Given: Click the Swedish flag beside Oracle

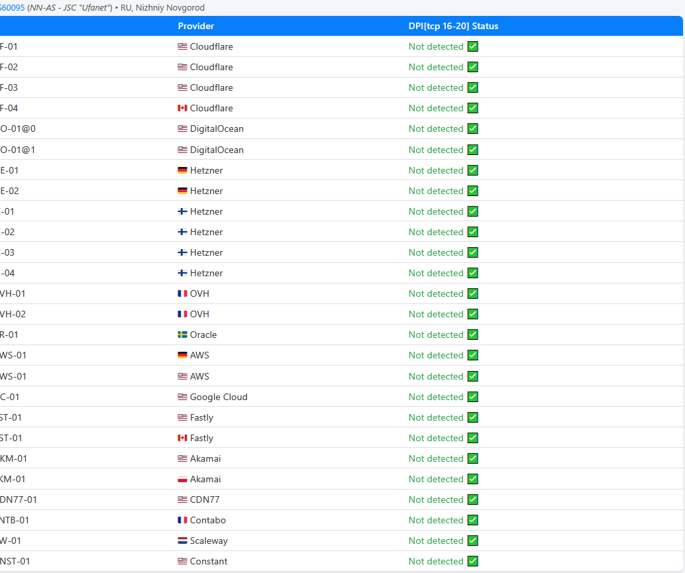Looking at the screenshot, I should click(x=182, y=335).
